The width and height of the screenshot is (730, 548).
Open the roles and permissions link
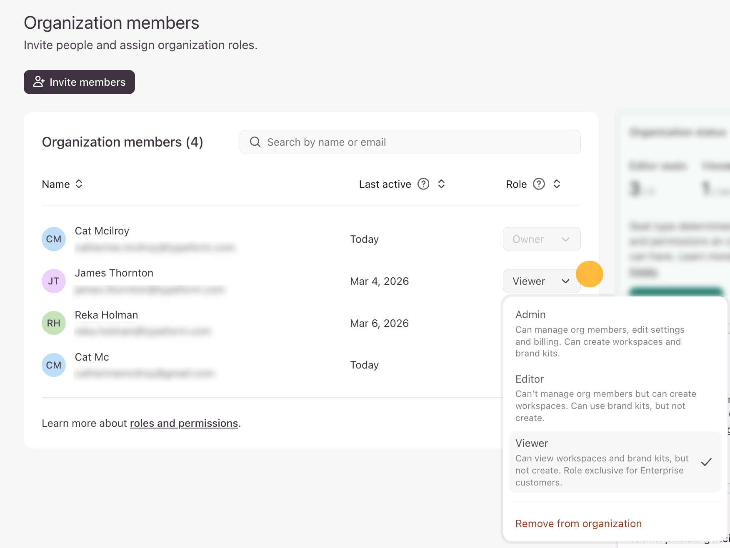point(184,423)
